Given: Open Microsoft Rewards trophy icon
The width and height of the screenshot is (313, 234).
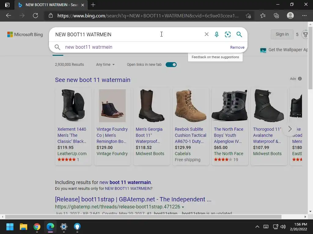Looking at the screenshot, I should coord(305,34).
